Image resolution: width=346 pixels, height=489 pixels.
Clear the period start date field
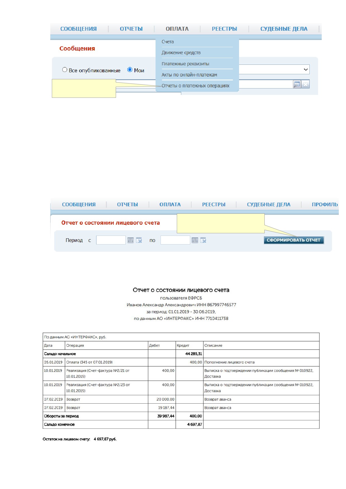(x=139, y=240)
